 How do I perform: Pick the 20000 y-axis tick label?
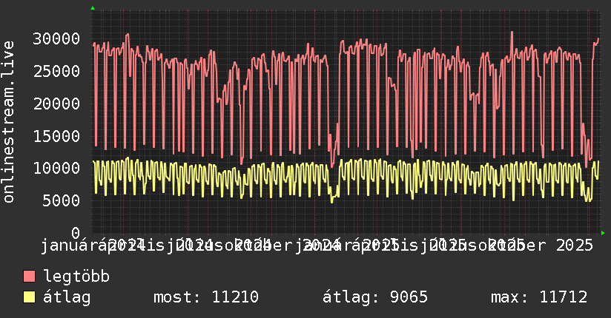click(x=57, y=104)
